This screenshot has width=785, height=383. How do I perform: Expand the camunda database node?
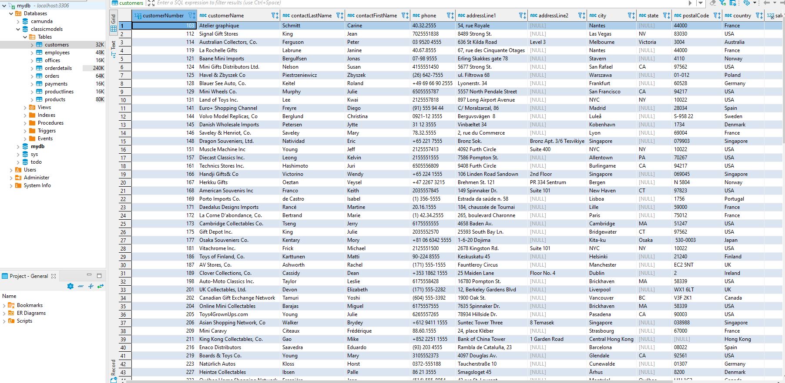point(18,21)
